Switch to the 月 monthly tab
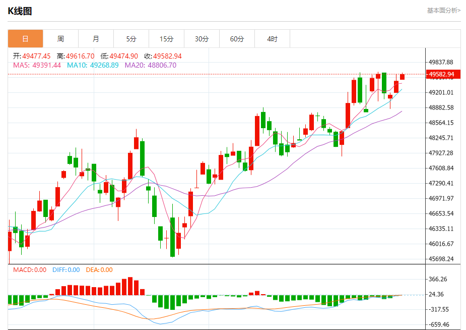The image size is (466, 330). [x=96, y=39]
